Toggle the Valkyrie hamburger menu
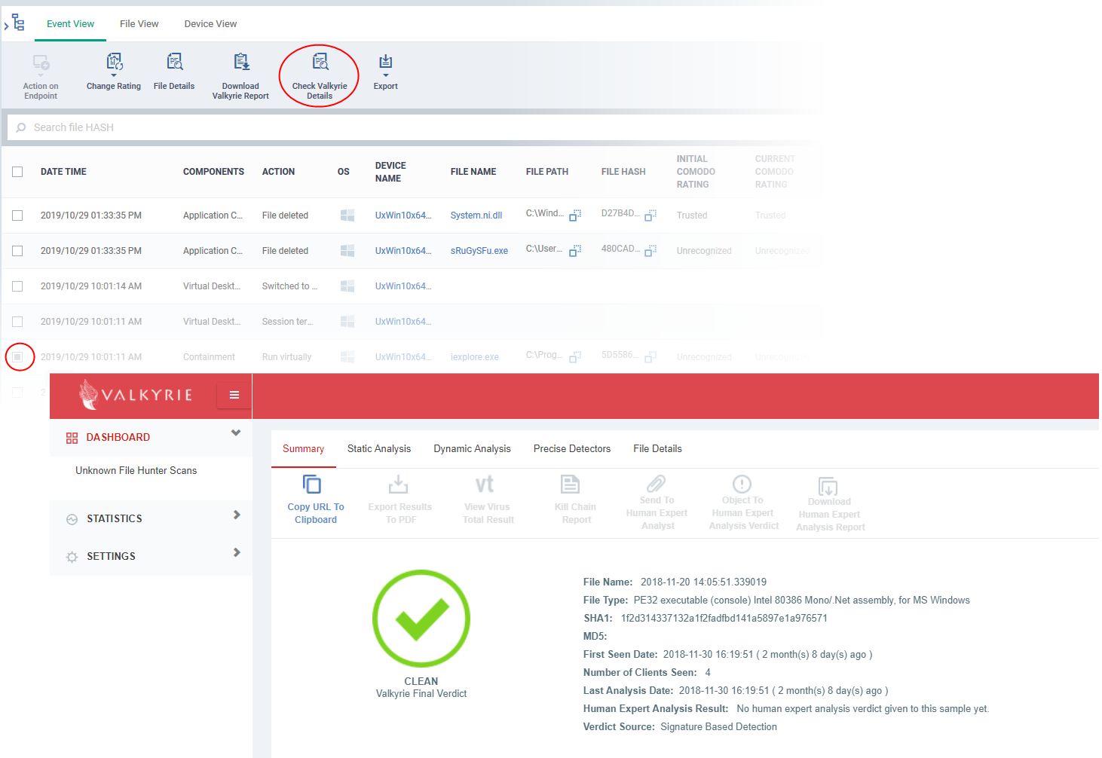 click(x=234, y=395)
